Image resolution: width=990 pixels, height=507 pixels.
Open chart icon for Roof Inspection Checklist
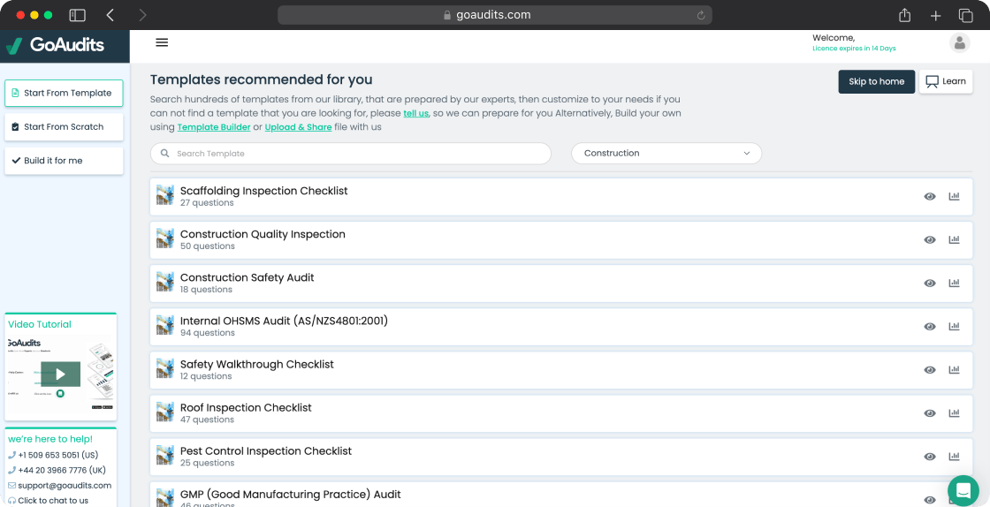(954, 413)
